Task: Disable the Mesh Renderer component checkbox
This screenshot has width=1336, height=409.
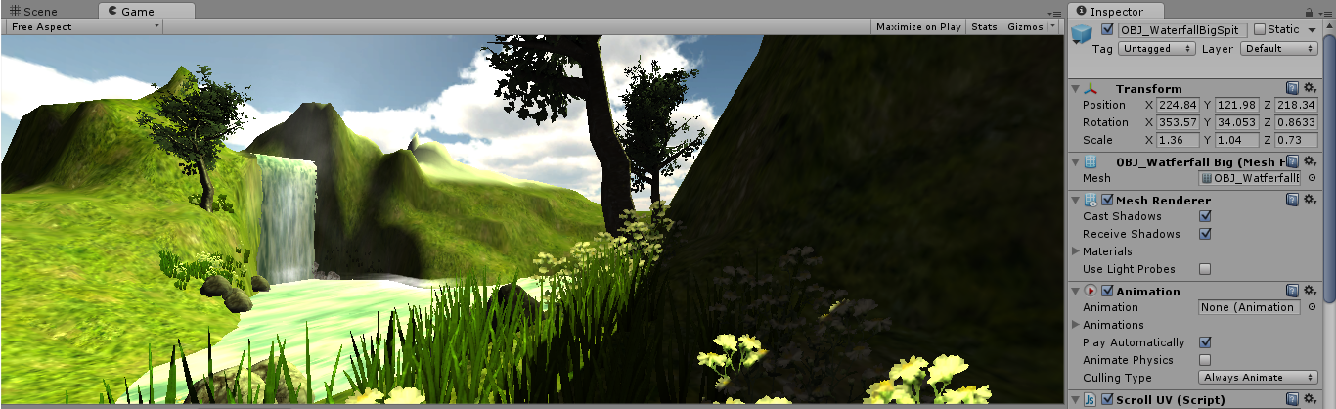Action: pyautogui.click(x=1108, y=200)
